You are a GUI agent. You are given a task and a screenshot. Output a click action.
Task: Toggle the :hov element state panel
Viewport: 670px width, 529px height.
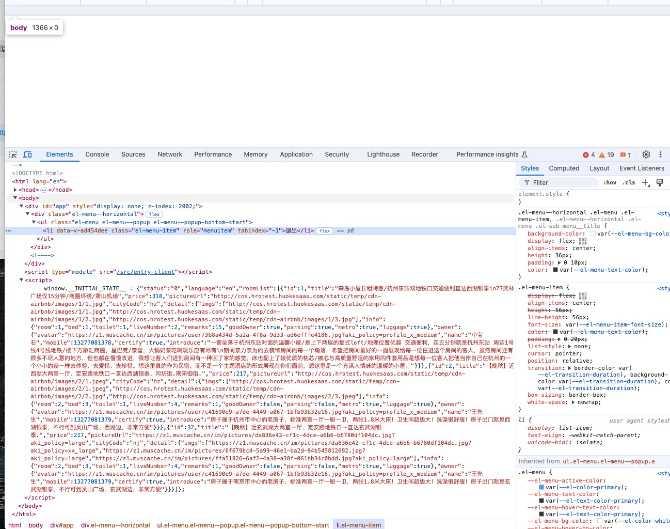tap(610, 182)
